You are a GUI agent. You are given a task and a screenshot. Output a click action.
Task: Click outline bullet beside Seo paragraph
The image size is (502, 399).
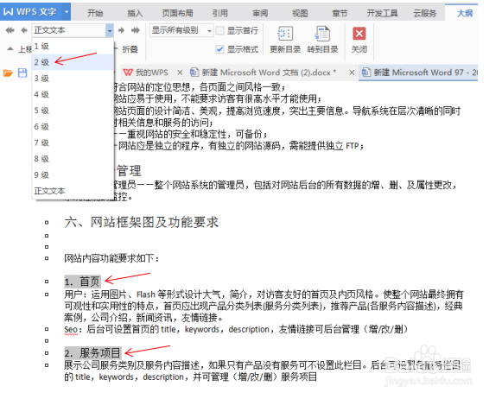tap(47, 329)
